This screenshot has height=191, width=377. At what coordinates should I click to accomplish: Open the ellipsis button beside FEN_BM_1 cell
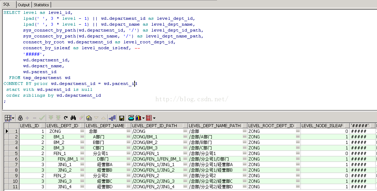[82, 159]
